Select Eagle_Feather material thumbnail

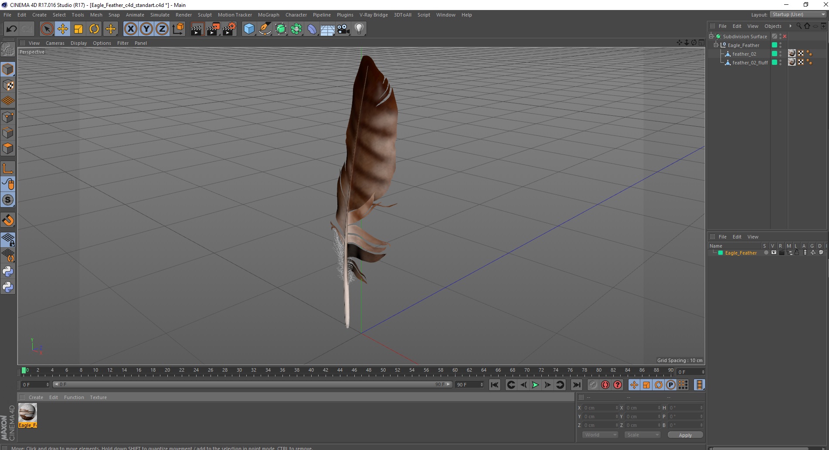[x=27, y=416]
